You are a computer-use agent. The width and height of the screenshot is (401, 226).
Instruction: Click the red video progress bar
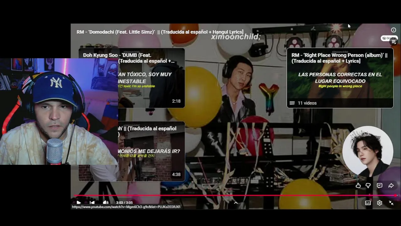point(234,196)
